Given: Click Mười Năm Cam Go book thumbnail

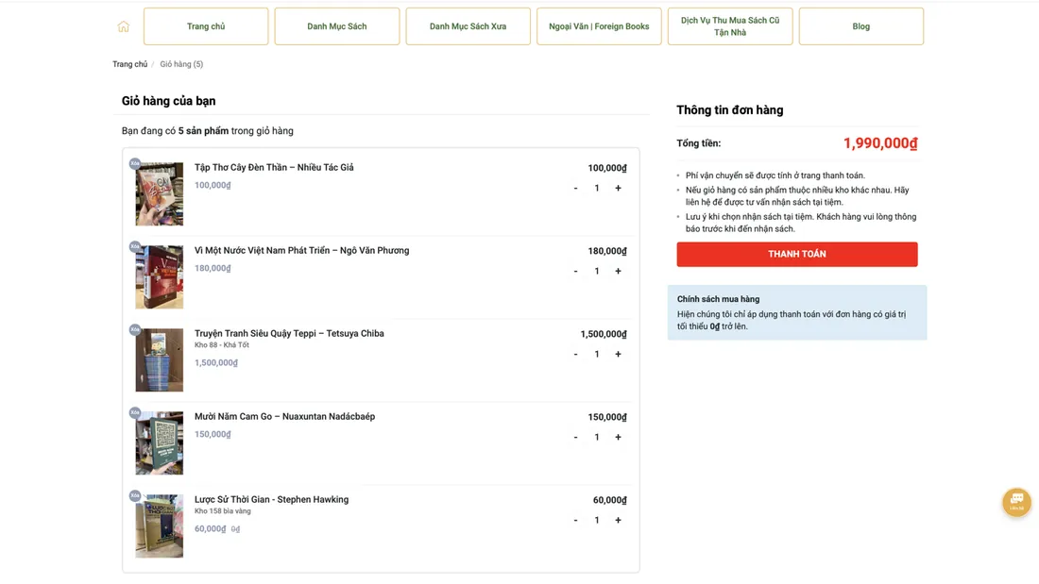Looking at the screenshot, I should tap(159, 443).
